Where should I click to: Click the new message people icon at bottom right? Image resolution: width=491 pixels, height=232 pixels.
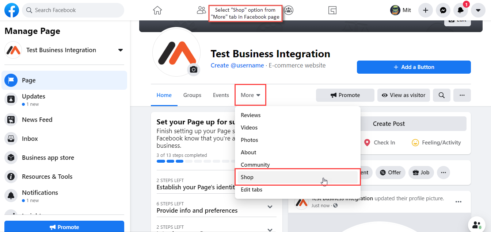(477, 225)
